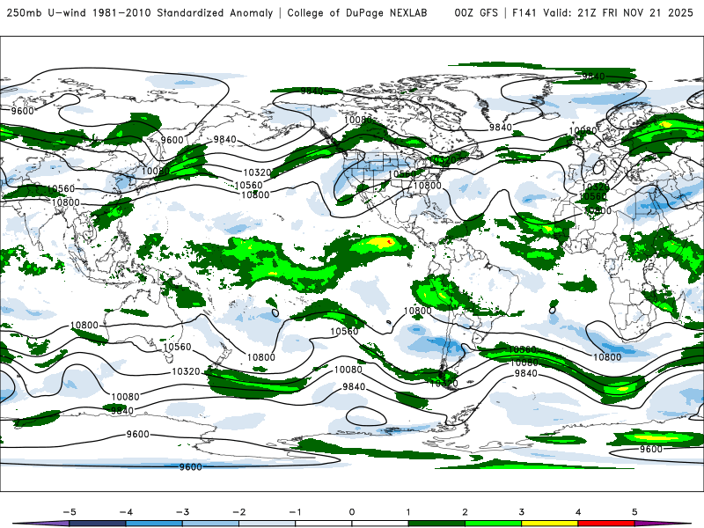Image resolution: width=704 pixels, height=528 pixels.
Task: Click the 10800 contour label over southeastern United States
Action: click(427, 186)
